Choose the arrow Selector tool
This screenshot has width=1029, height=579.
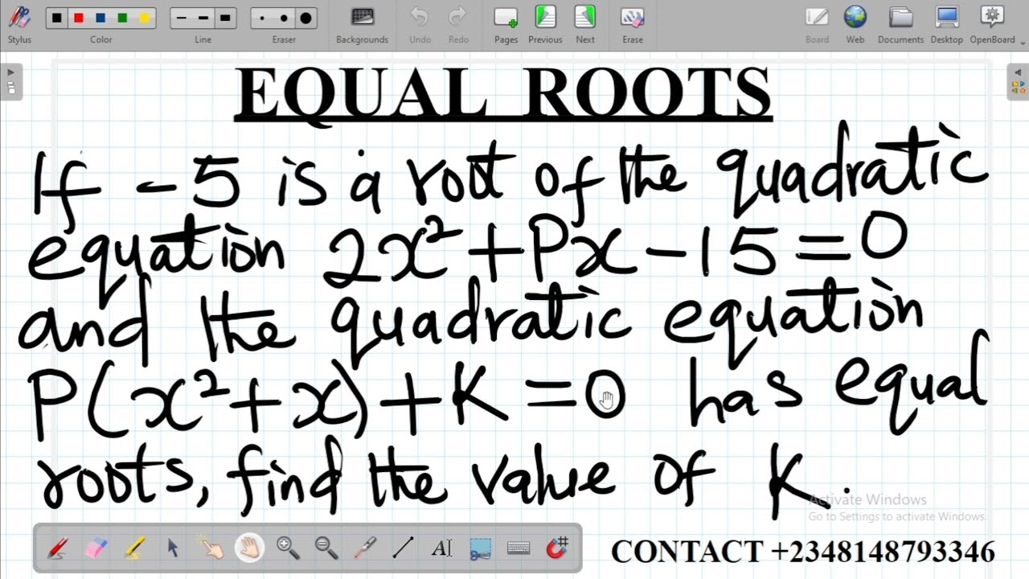pyautogui.click(x=172, y=548)
